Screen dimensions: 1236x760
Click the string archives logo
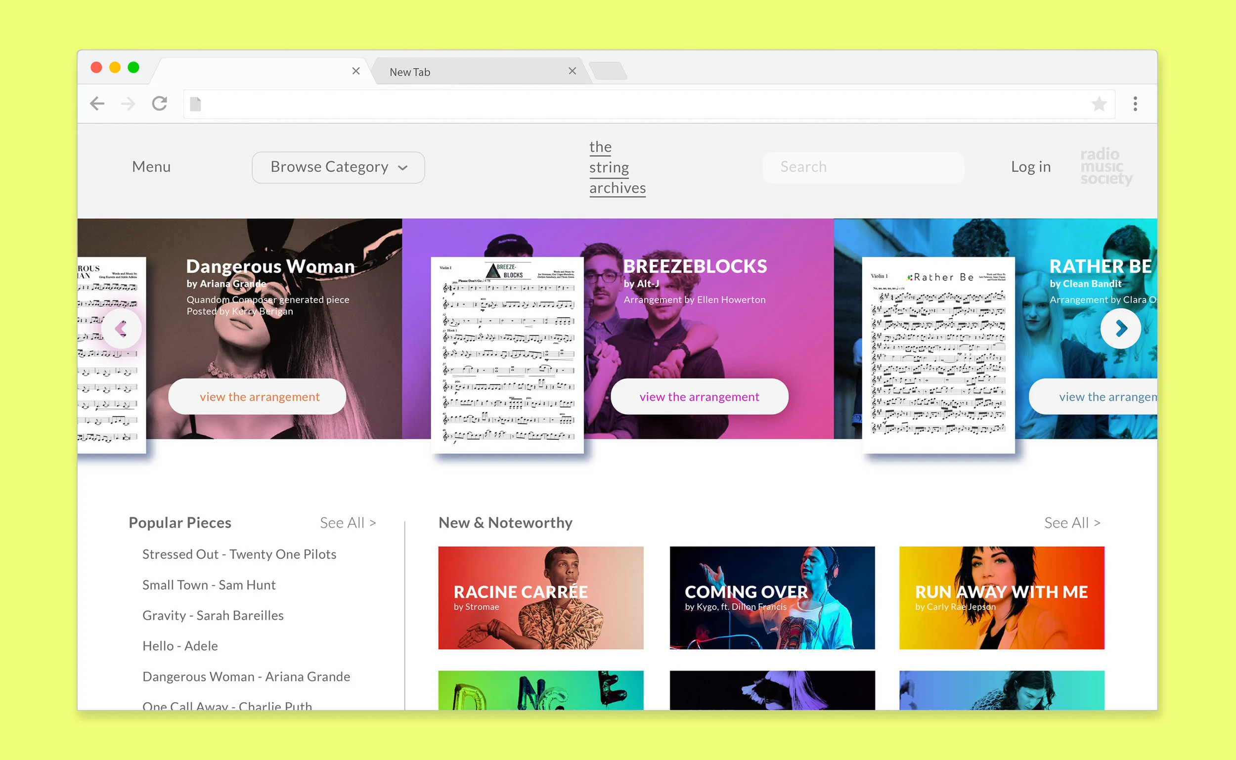617,168
